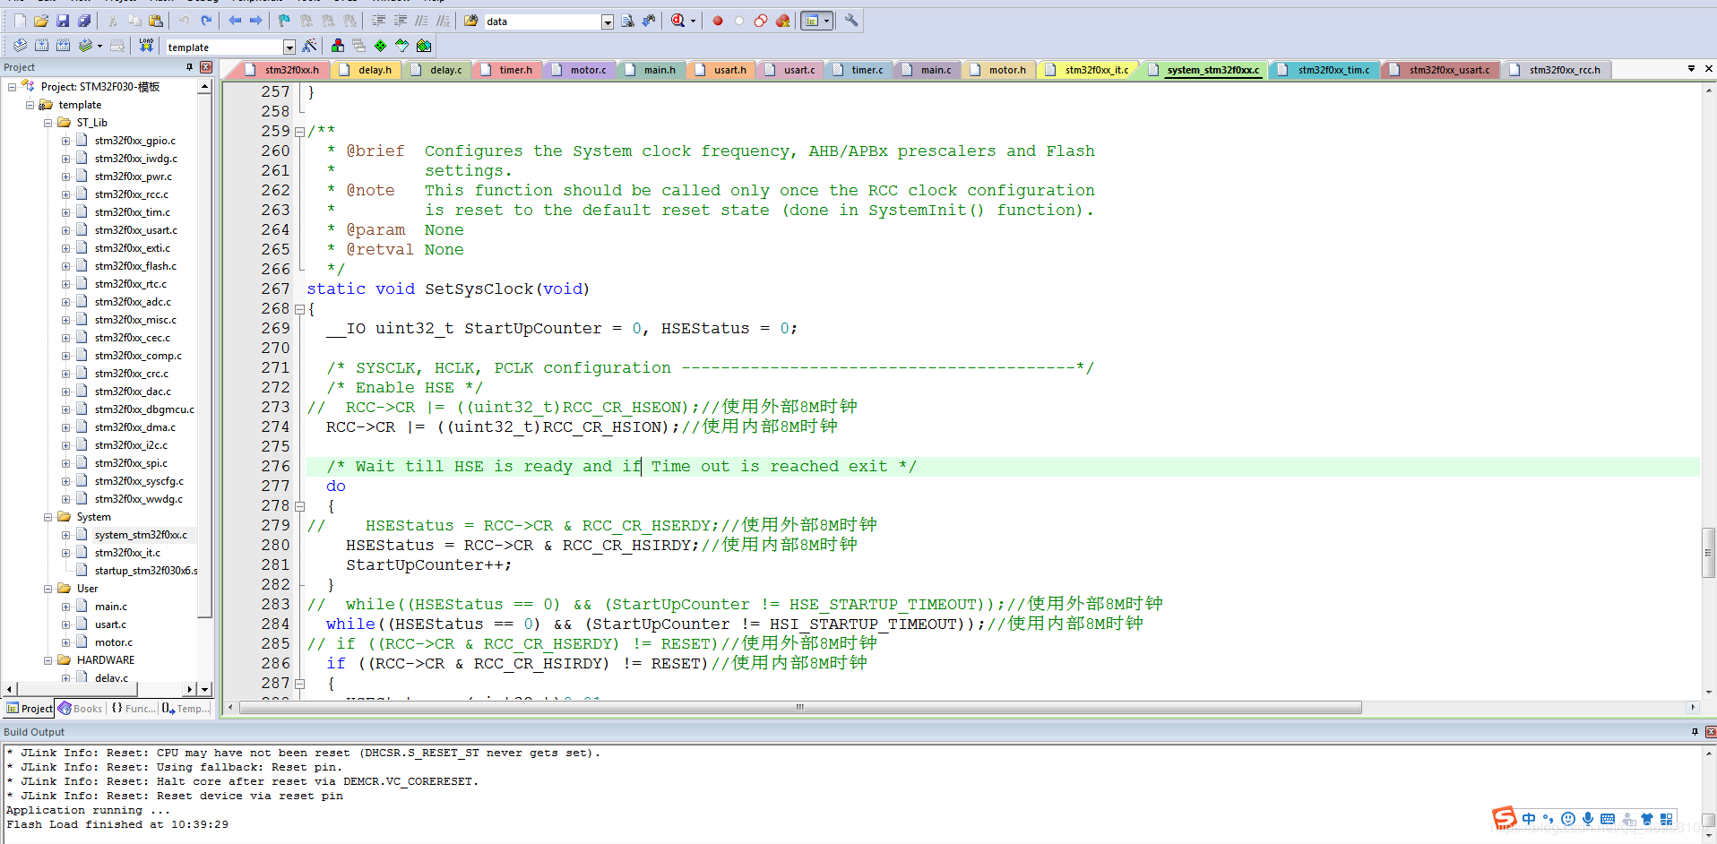Screen dimensions: 1717x844
Task: Open the Pack Installer
Action: (x=424, y=46)
